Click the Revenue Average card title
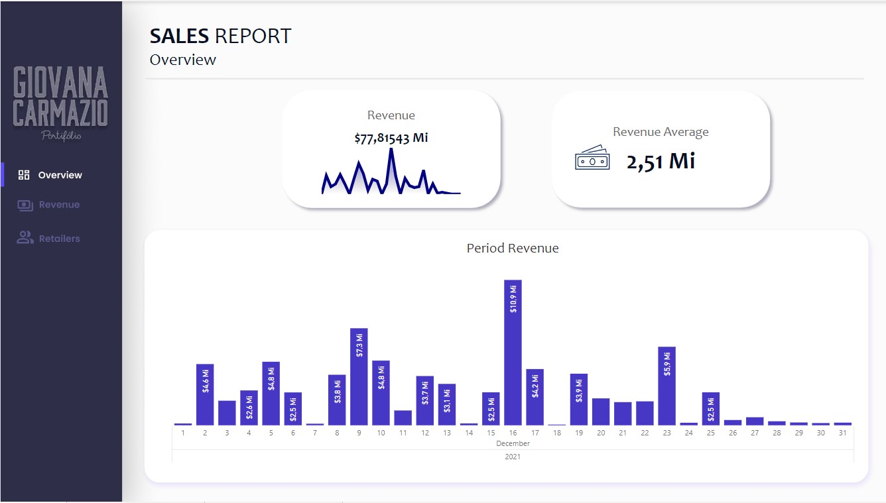Image resolution: width=886 pixels, height=503 pixels. 661,132
